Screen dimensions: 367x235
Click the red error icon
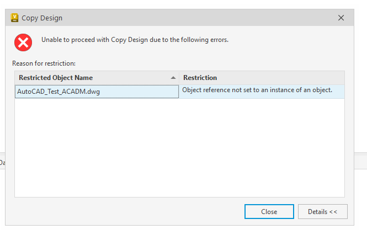point(23,41)
